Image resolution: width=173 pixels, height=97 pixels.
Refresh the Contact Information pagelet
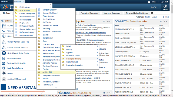click(161, 21)
